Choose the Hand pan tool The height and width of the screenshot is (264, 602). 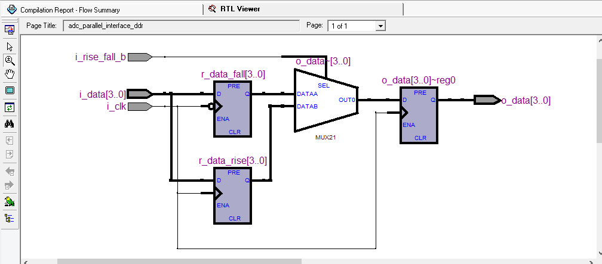[10, 74]
